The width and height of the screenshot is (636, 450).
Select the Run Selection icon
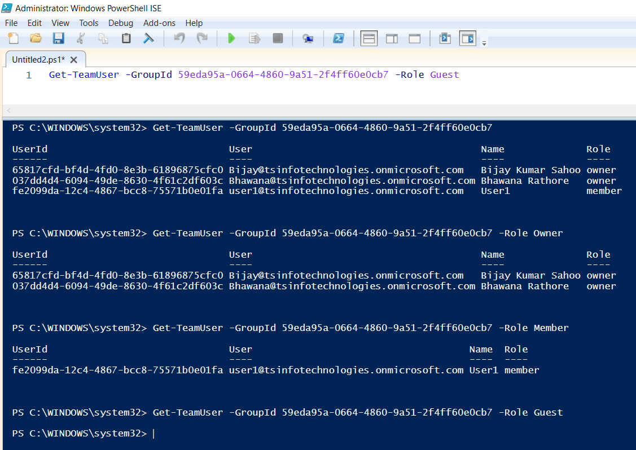pos(254,38)
